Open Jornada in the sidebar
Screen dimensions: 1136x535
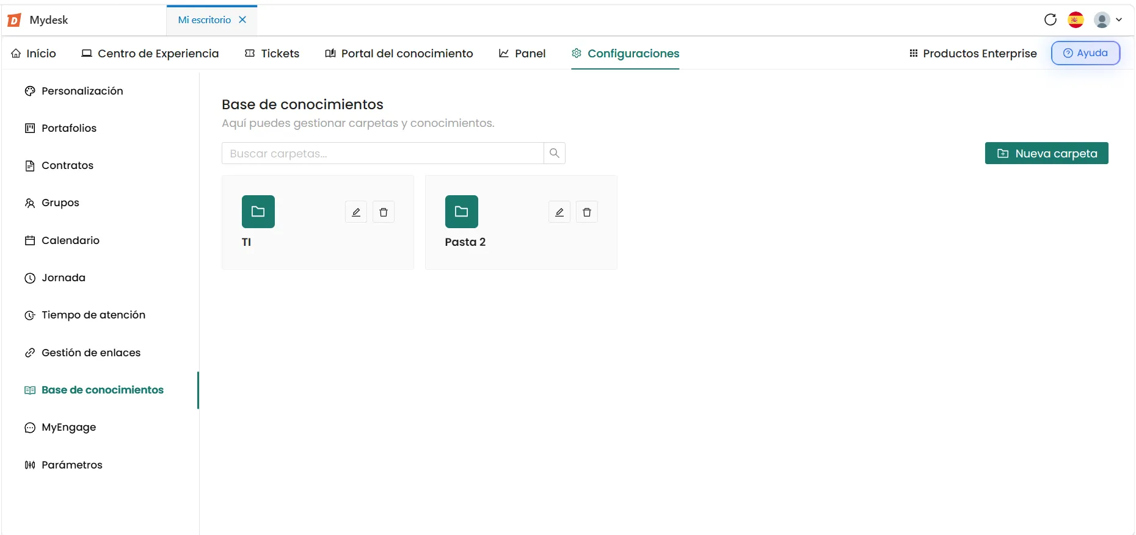click(x=55, y=278)
